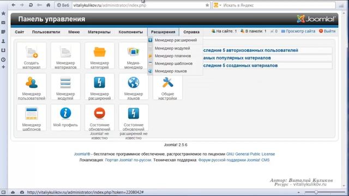Open Менеджер модулей quick icon in panel
The height and width of the screenshot is (196, 349).
pos(65,87)
